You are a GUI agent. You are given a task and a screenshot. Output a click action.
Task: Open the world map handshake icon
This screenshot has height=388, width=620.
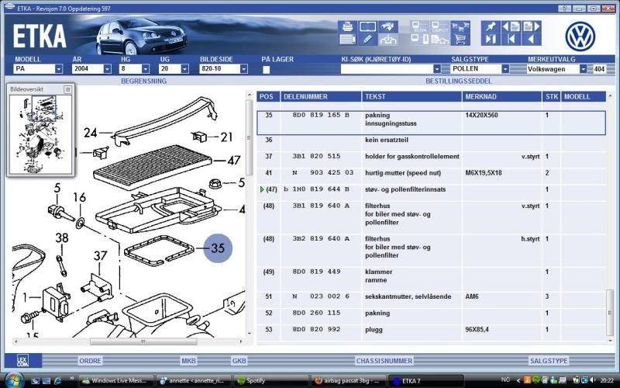point(388,26)
